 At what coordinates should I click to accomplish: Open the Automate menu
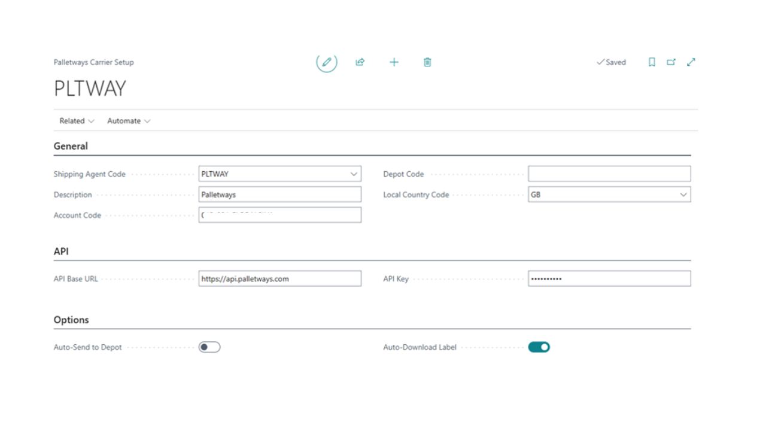129,121
